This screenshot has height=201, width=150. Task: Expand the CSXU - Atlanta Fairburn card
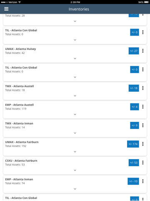75,170
